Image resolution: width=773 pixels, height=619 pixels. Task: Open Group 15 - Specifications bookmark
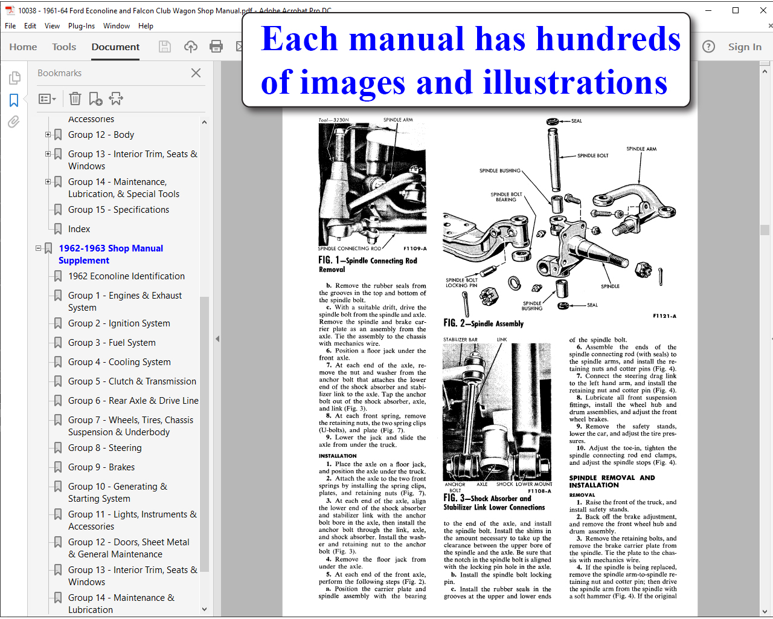click(x=118, y=210)
